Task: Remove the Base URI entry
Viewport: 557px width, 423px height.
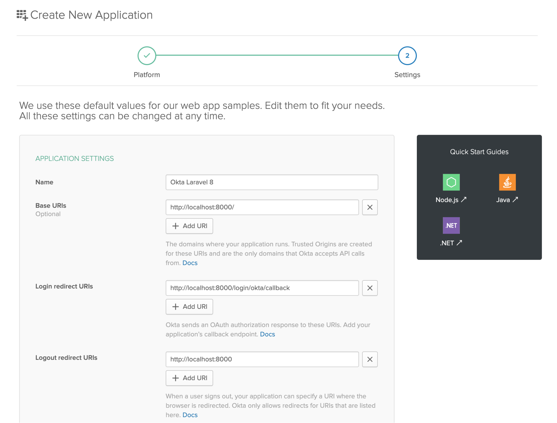Action: coord(370,207)
